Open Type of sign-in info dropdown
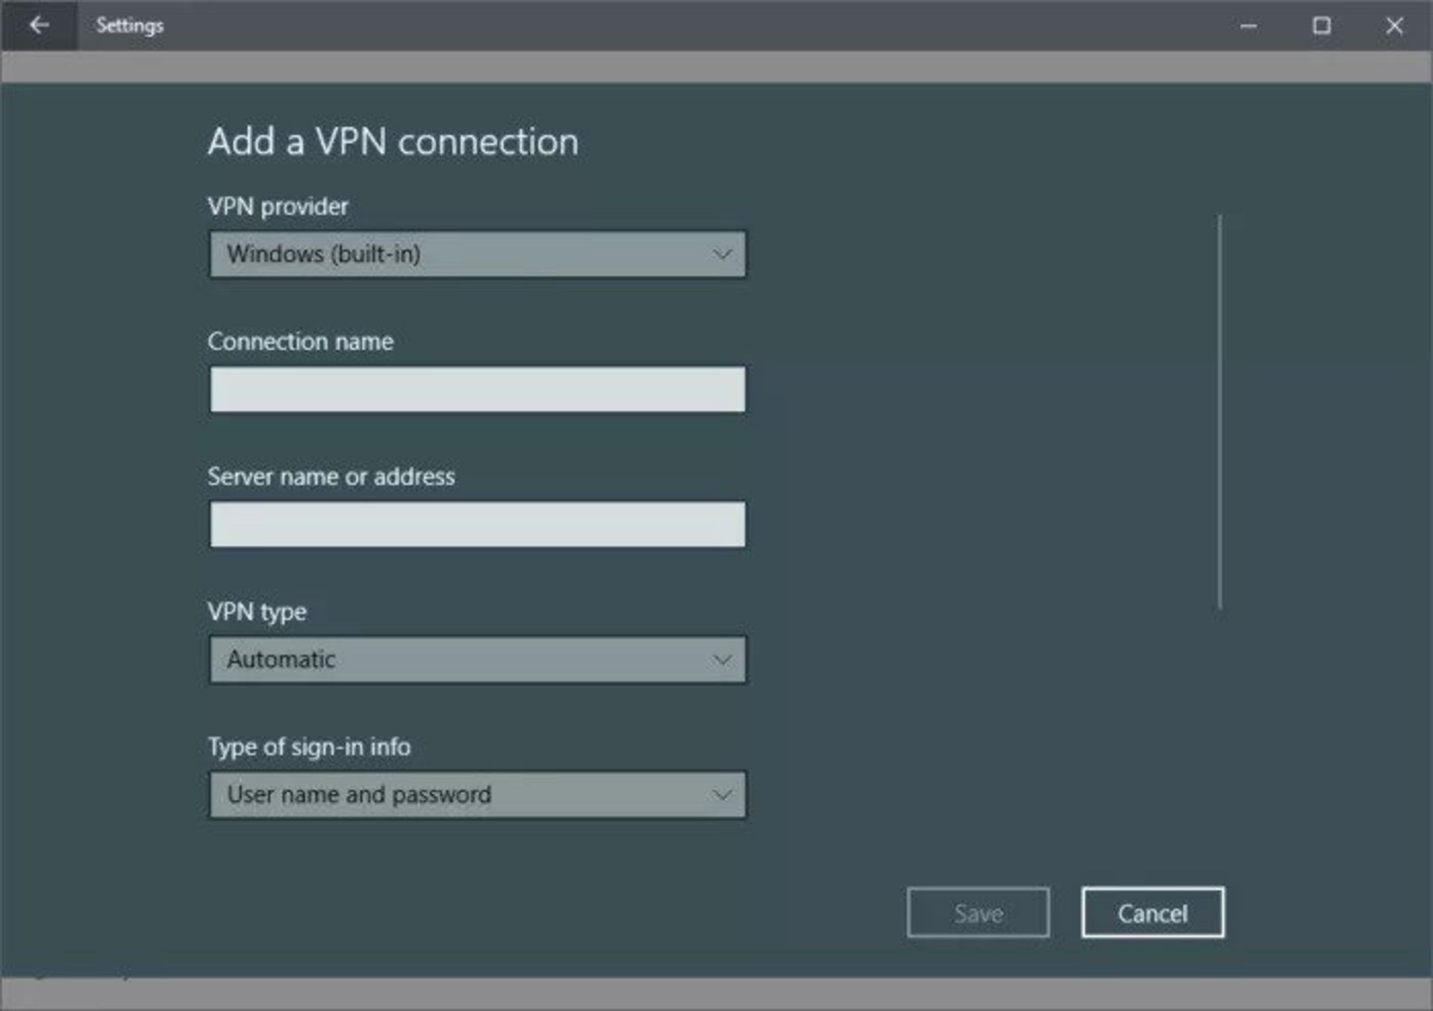 pyautogui.click(x=476, y=795)
